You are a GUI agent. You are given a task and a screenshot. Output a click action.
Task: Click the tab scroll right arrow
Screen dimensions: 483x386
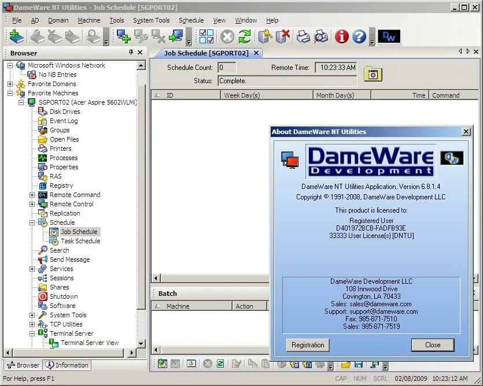(468, 51)
